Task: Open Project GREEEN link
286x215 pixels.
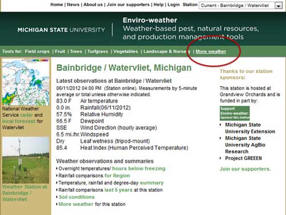Action: click(243, 158)
